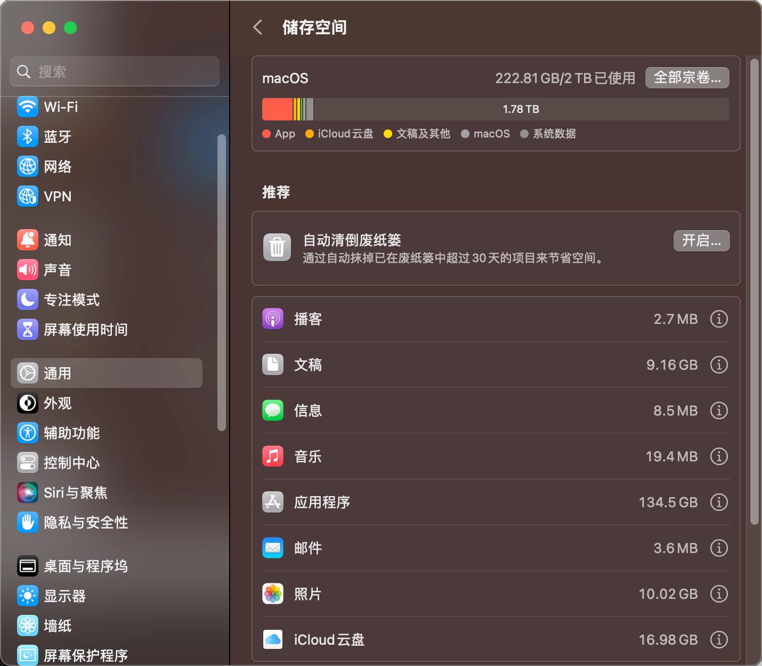This screenshot has height=666, width=762.
Task: Click the 全部宗卷… button
Action: (x=687, y=78)
